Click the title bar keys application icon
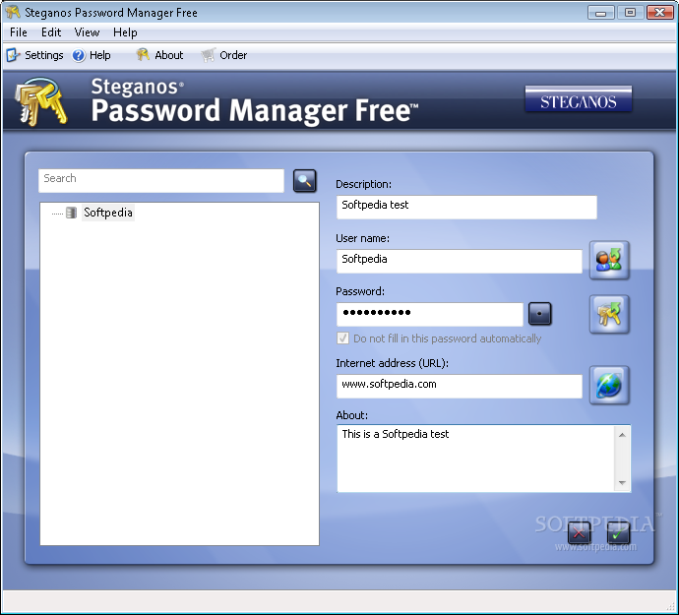Screen dimensions: 679x615 [13, 12]
